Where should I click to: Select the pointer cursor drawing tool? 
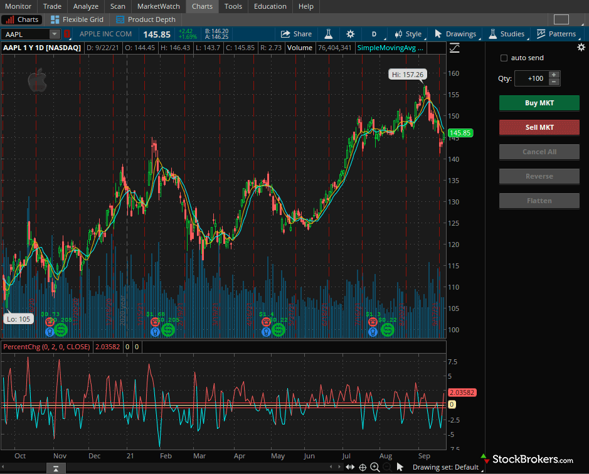pos(400,467)
